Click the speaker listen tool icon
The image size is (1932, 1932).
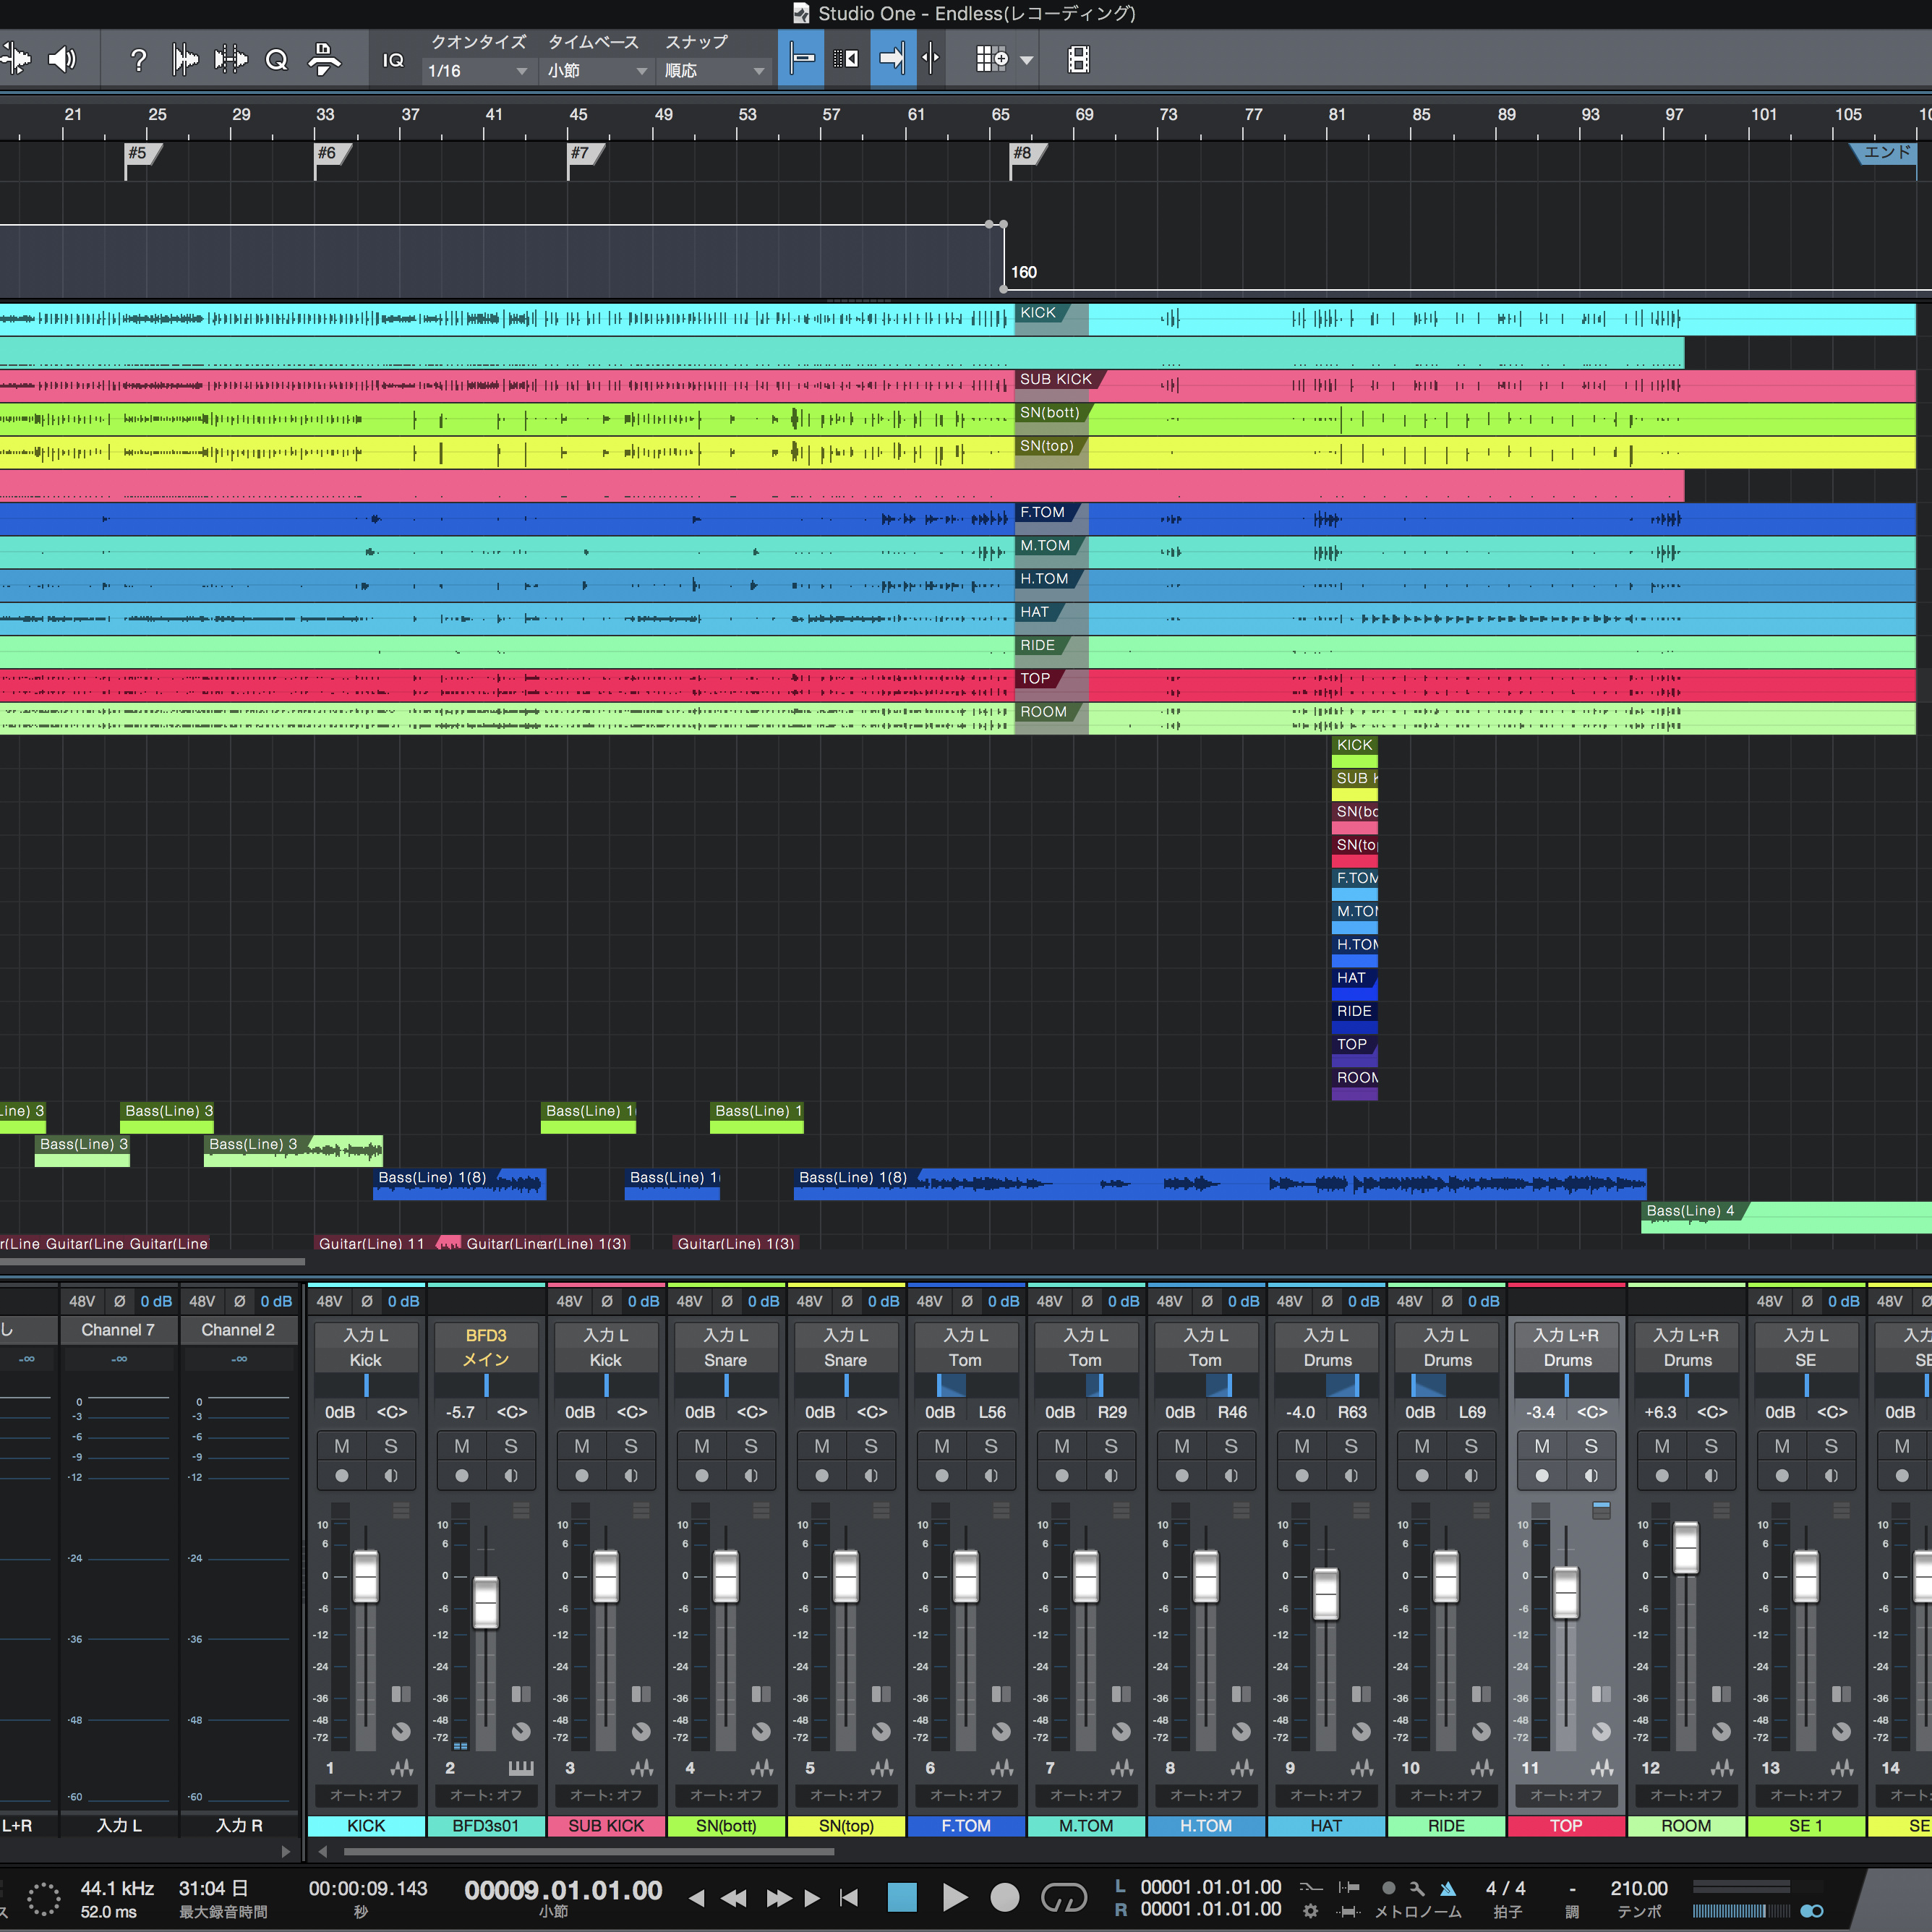click(x=62, y=60)
